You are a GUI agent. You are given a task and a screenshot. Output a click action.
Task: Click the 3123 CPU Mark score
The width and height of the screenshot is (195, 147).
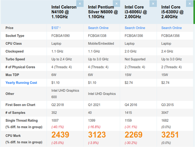[x=97, y=135]
